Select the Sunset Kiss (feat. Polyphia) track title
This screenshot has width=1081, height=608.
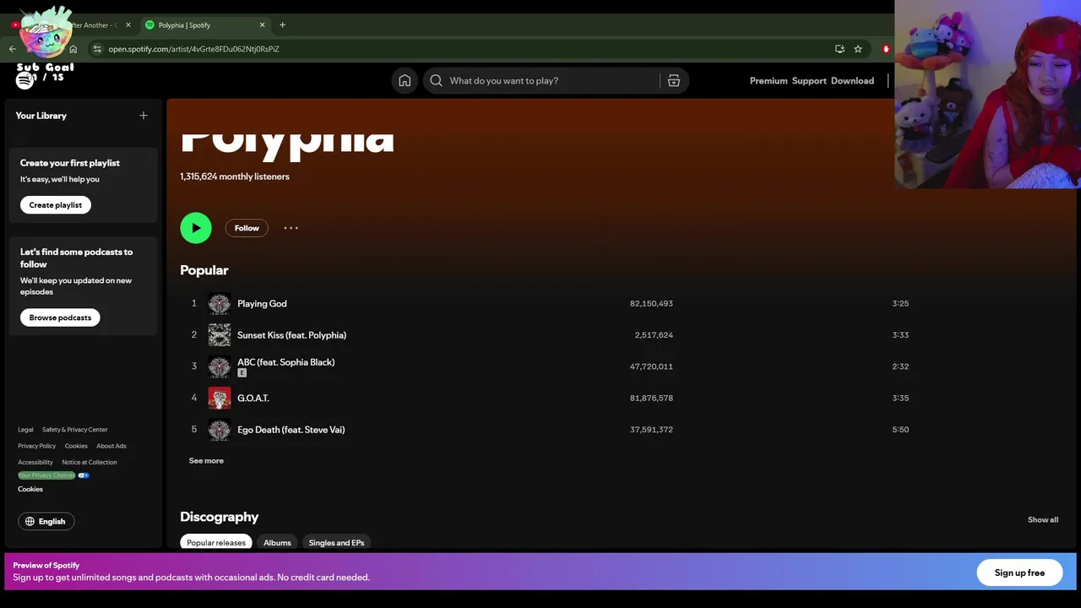(x=291, y=335)
